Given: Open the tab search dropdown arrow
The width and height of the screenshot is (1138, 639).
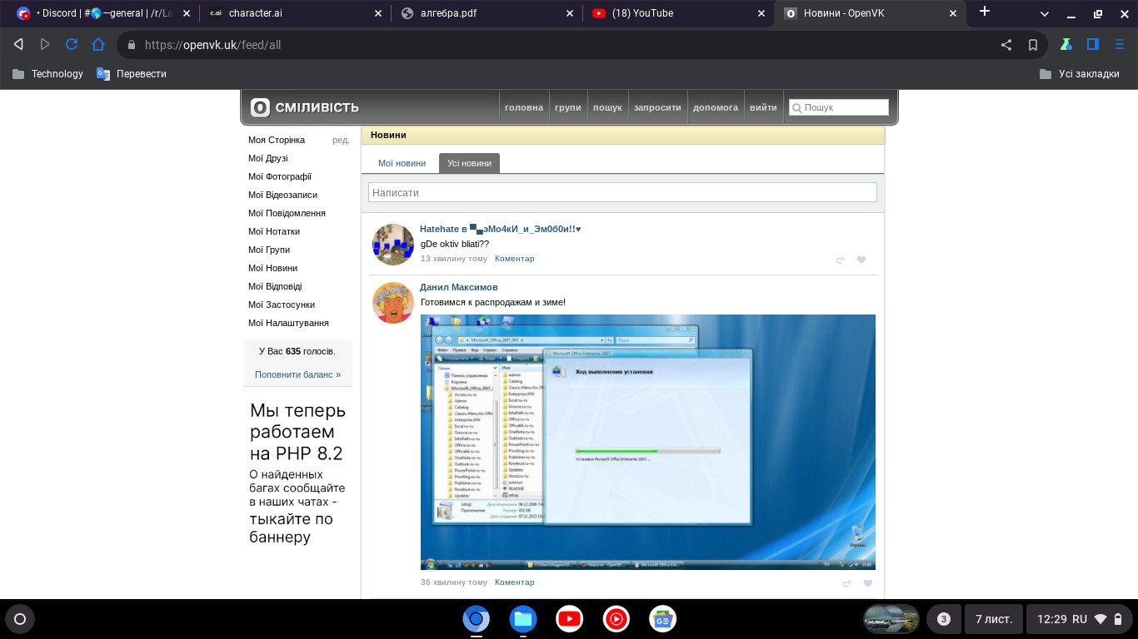Looking at the screenshot, I should 1045,13.
